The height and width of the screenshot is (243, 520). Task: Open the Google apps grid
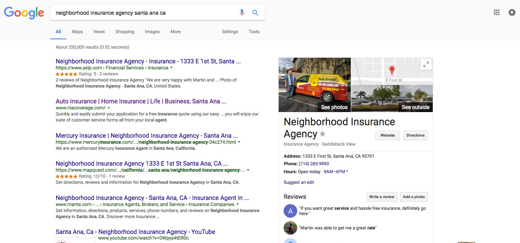pyautogui.click(x=497, y=12)
